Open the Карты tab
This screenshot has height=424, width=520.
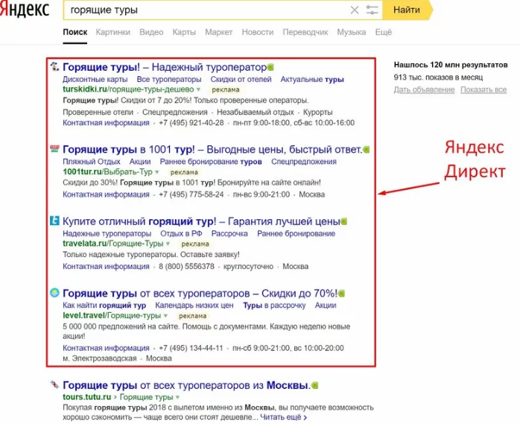[x=184, y=32]
